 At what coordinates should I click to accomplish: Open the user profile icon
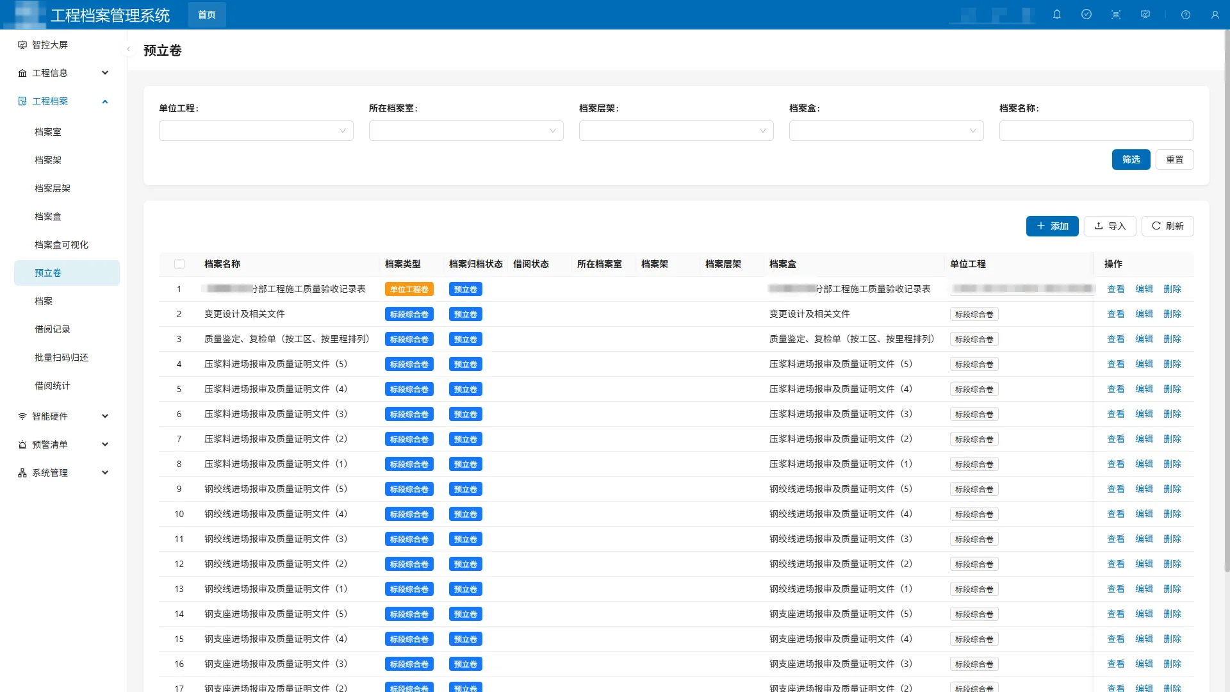pos(1215,15)
